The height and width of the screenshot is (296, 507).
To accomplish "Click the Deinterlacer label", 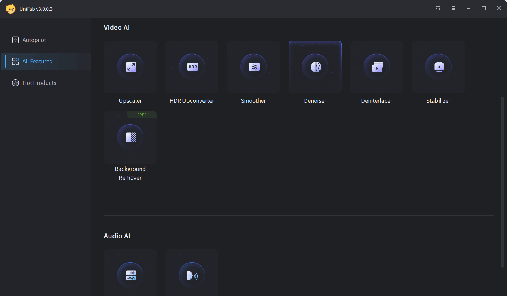I will tap(377, 101).
